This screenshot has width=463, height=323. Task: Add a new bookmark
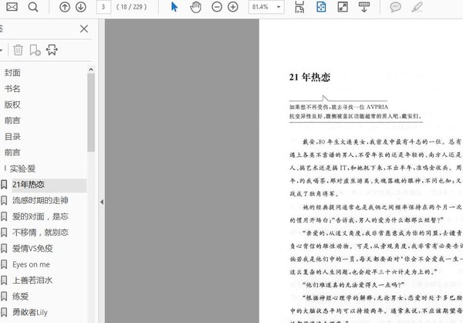click(x=35, y=50)
